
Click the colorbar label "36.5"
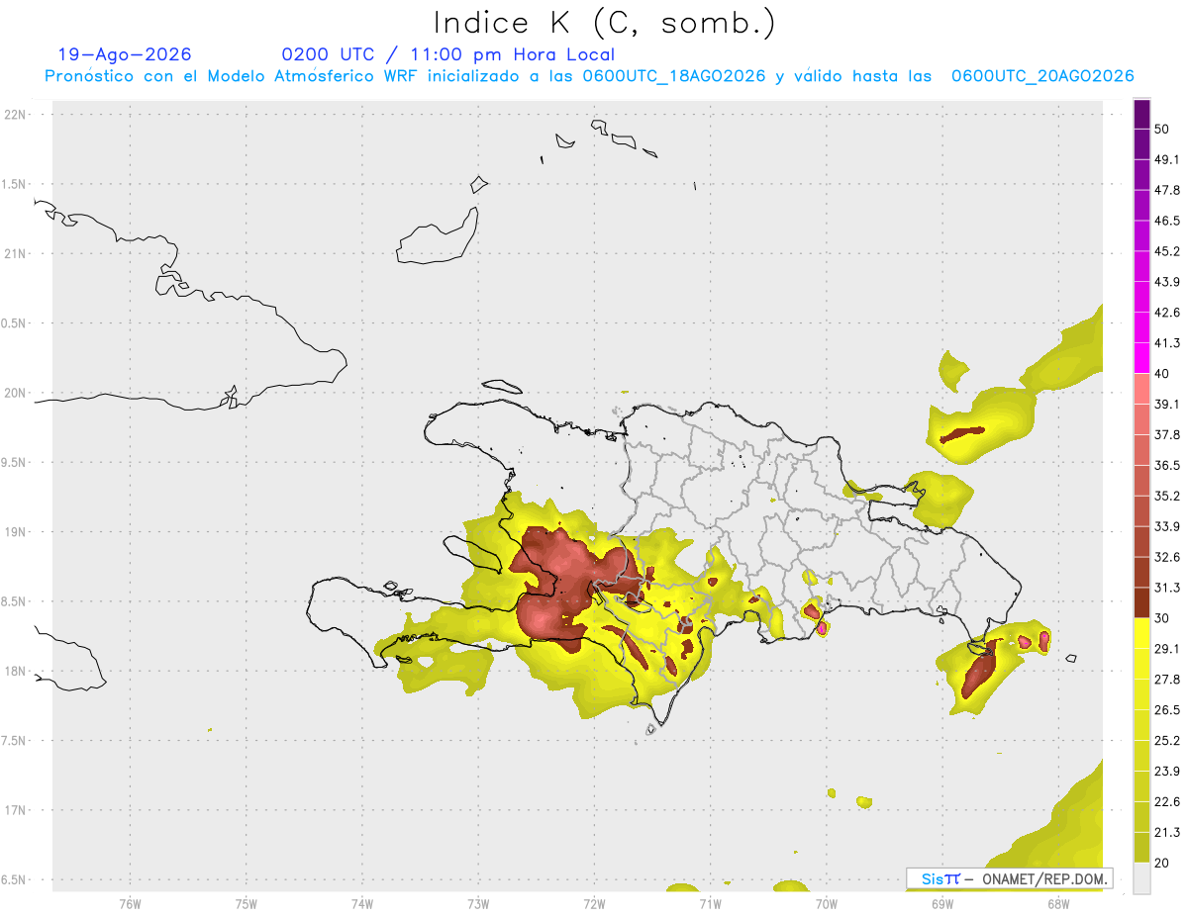click(1167, 465)
